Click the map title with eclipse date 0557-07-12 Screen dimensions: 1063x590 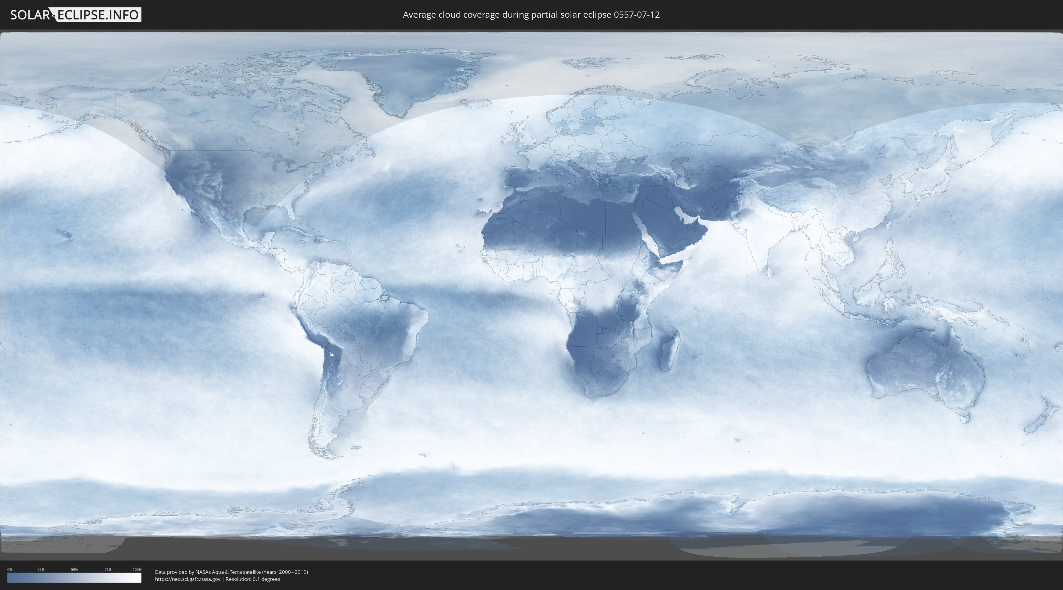click(x=531, y=15)
